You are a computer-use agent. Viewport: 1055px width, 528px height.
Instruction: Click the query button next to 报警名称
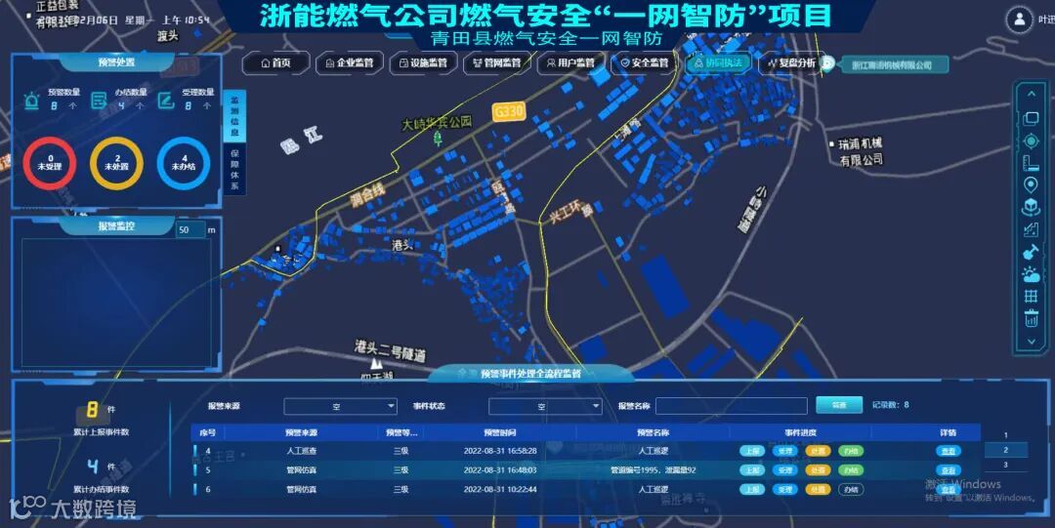pyautogui.click(x=839, y=405)
